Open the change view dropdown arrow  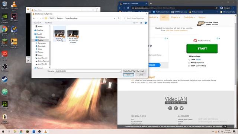click(x=137, y=23)
